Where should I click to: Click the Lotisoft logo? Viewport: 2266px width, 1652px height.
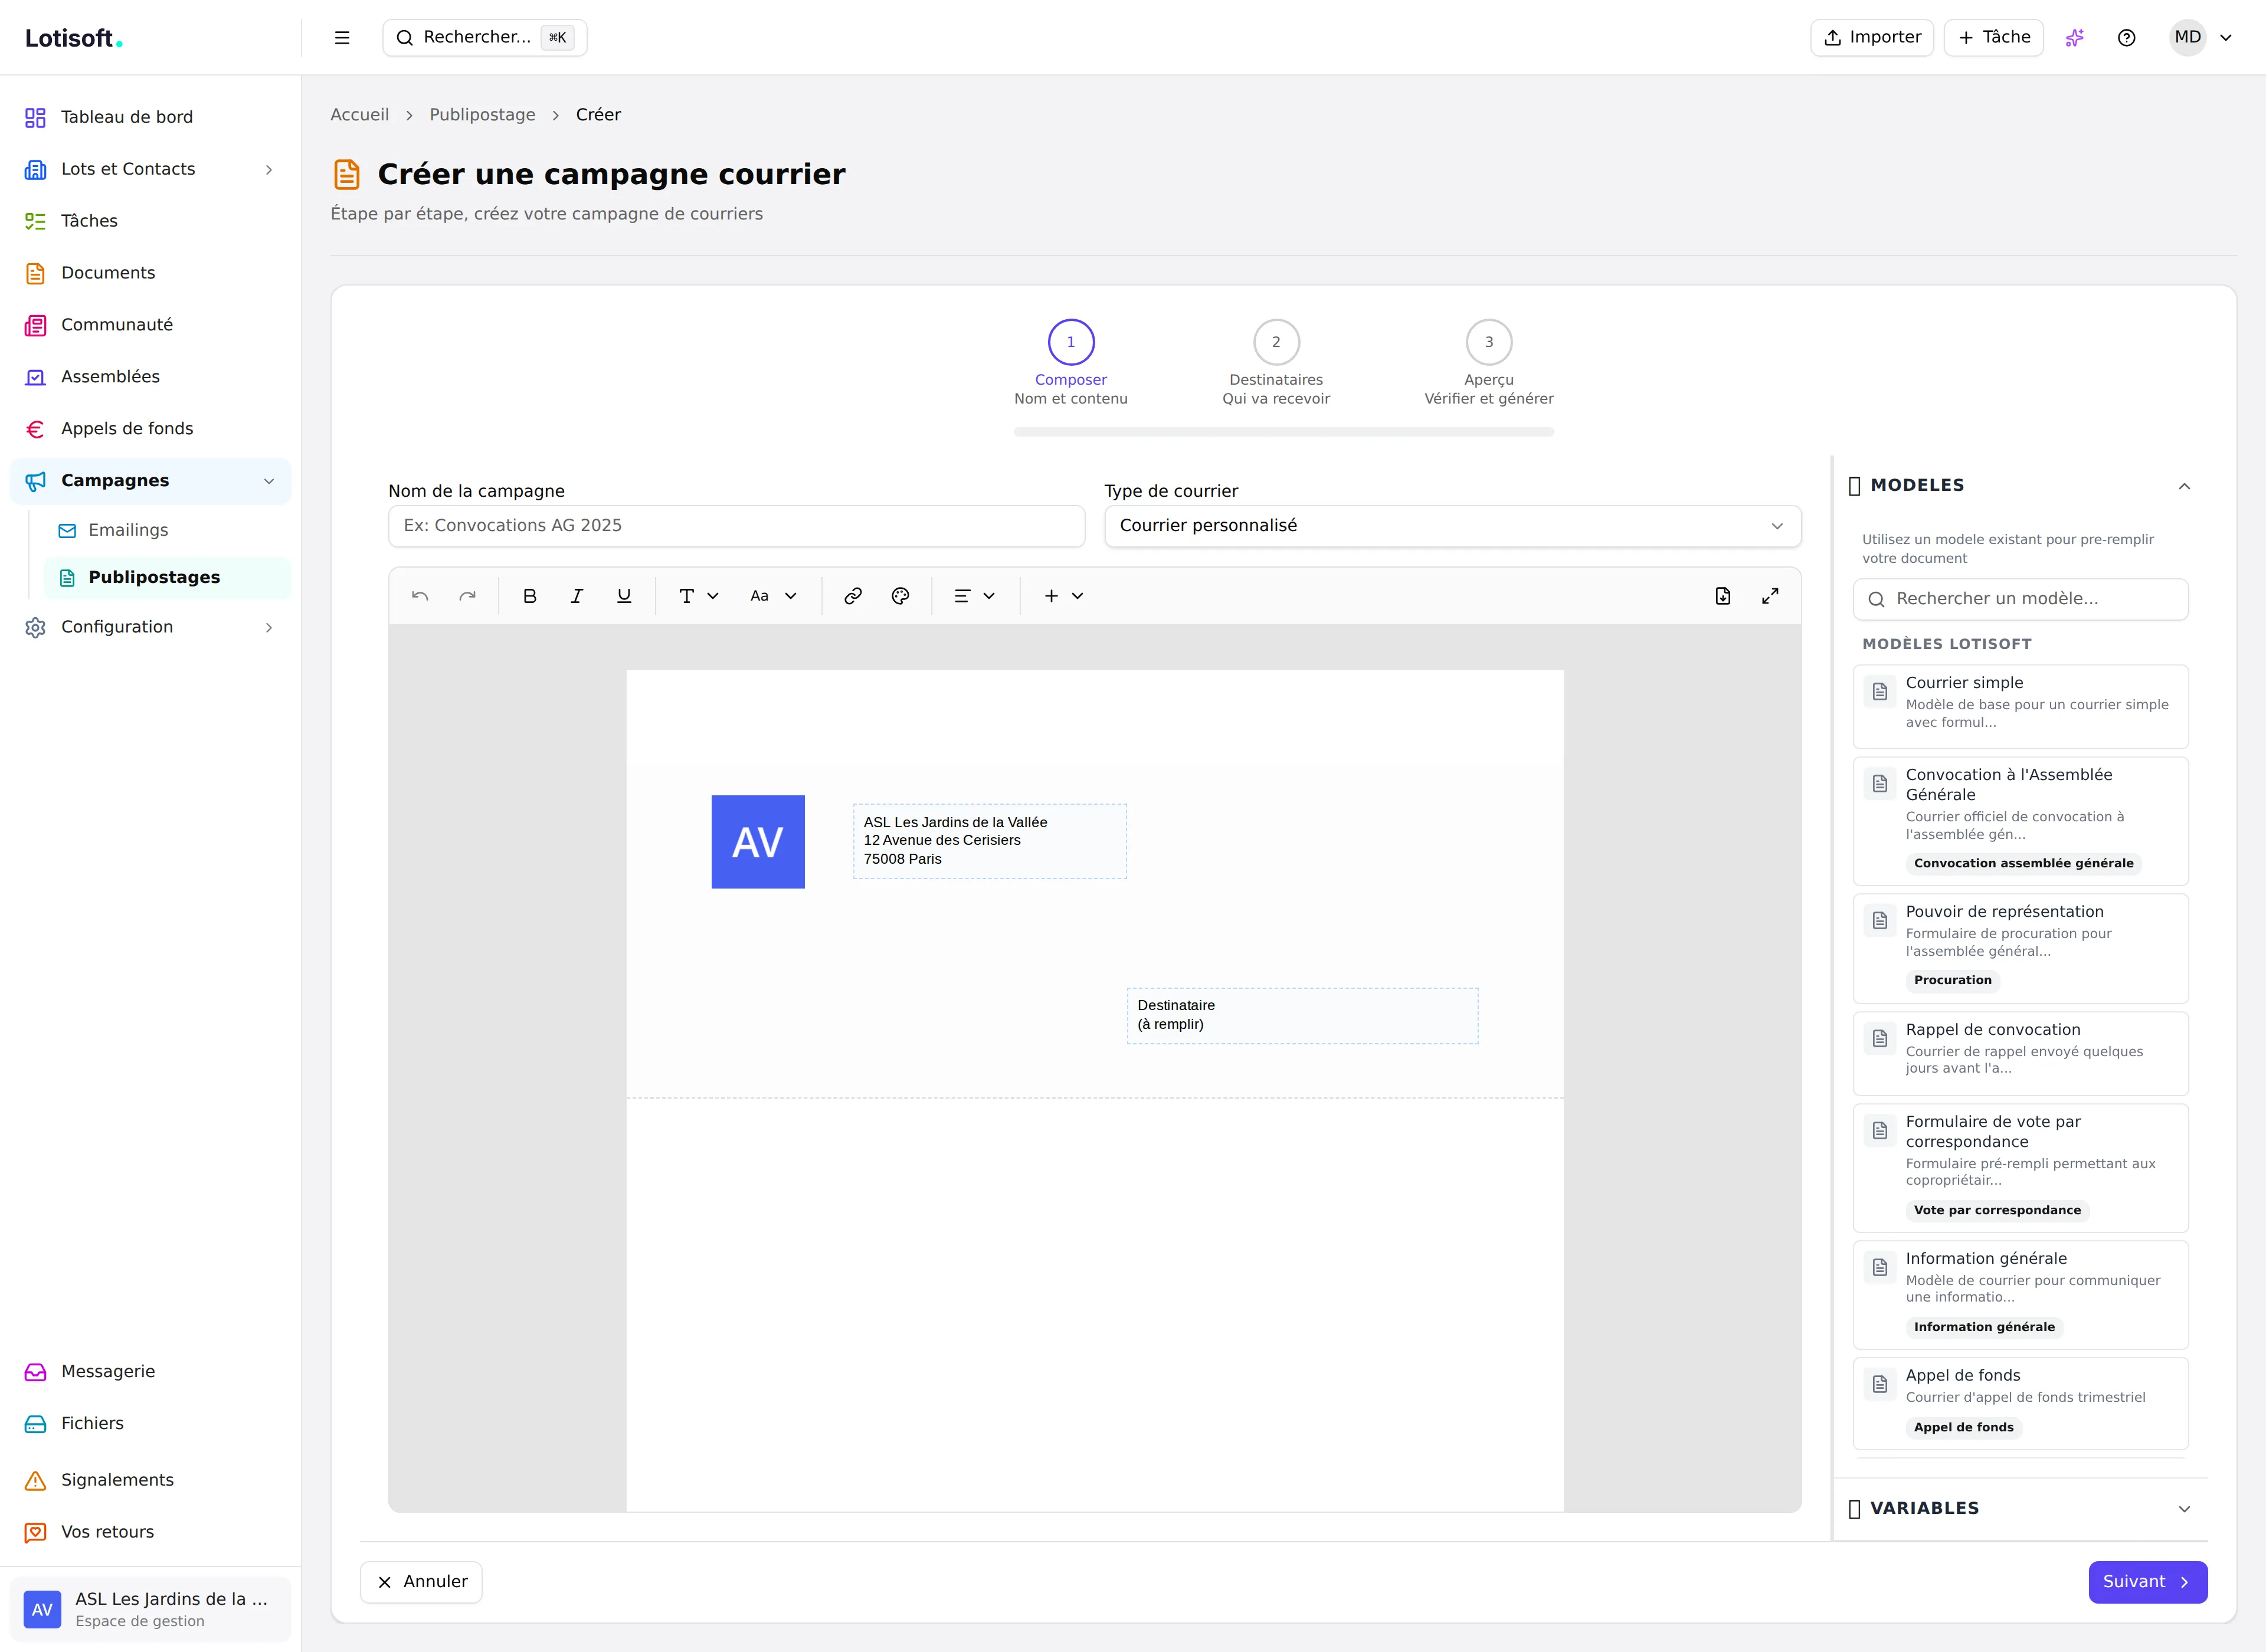73,38
